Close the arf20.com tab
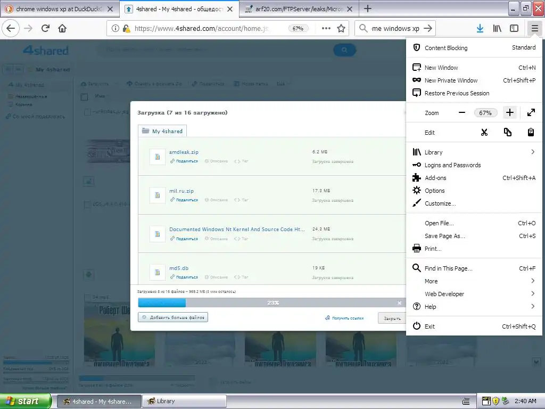The image size is (545, 409). point(350,9)
